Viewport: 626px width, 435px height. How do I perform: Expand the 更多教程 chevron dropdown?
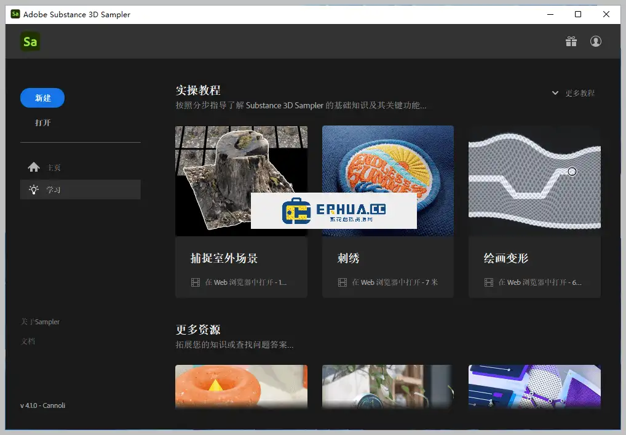click(555, 93)
